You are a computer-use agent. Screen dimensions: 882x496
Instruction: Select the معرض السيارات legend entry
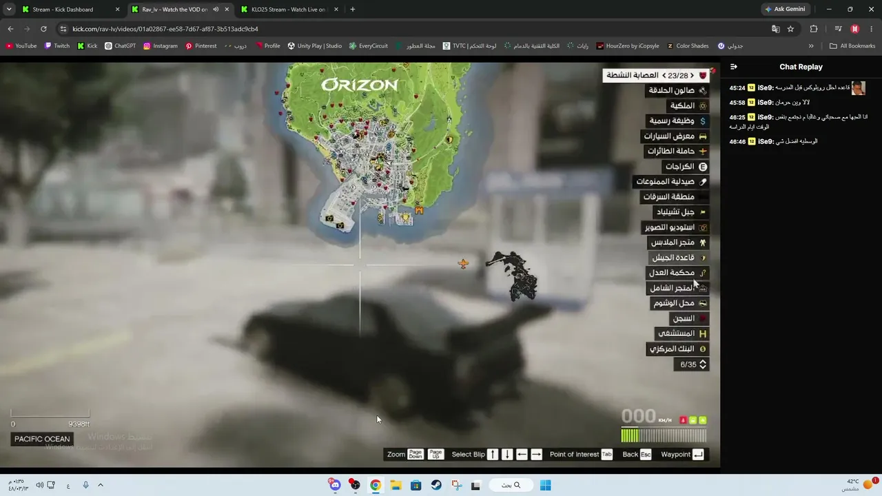pyautogui.click(x=675, y=136)
